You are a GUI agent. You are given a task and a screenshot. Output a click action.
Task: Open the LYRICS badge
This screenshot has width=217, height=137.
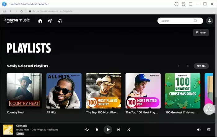tap(20, 134)
